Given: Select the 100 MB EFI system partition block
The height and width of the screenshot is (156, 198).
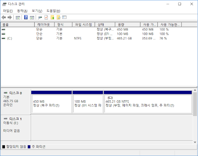Looking at the screenshot, I should (x=88, y=102).
